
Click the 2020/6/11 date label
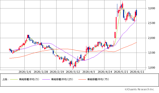pyautogui.click(x=137, y=72)
